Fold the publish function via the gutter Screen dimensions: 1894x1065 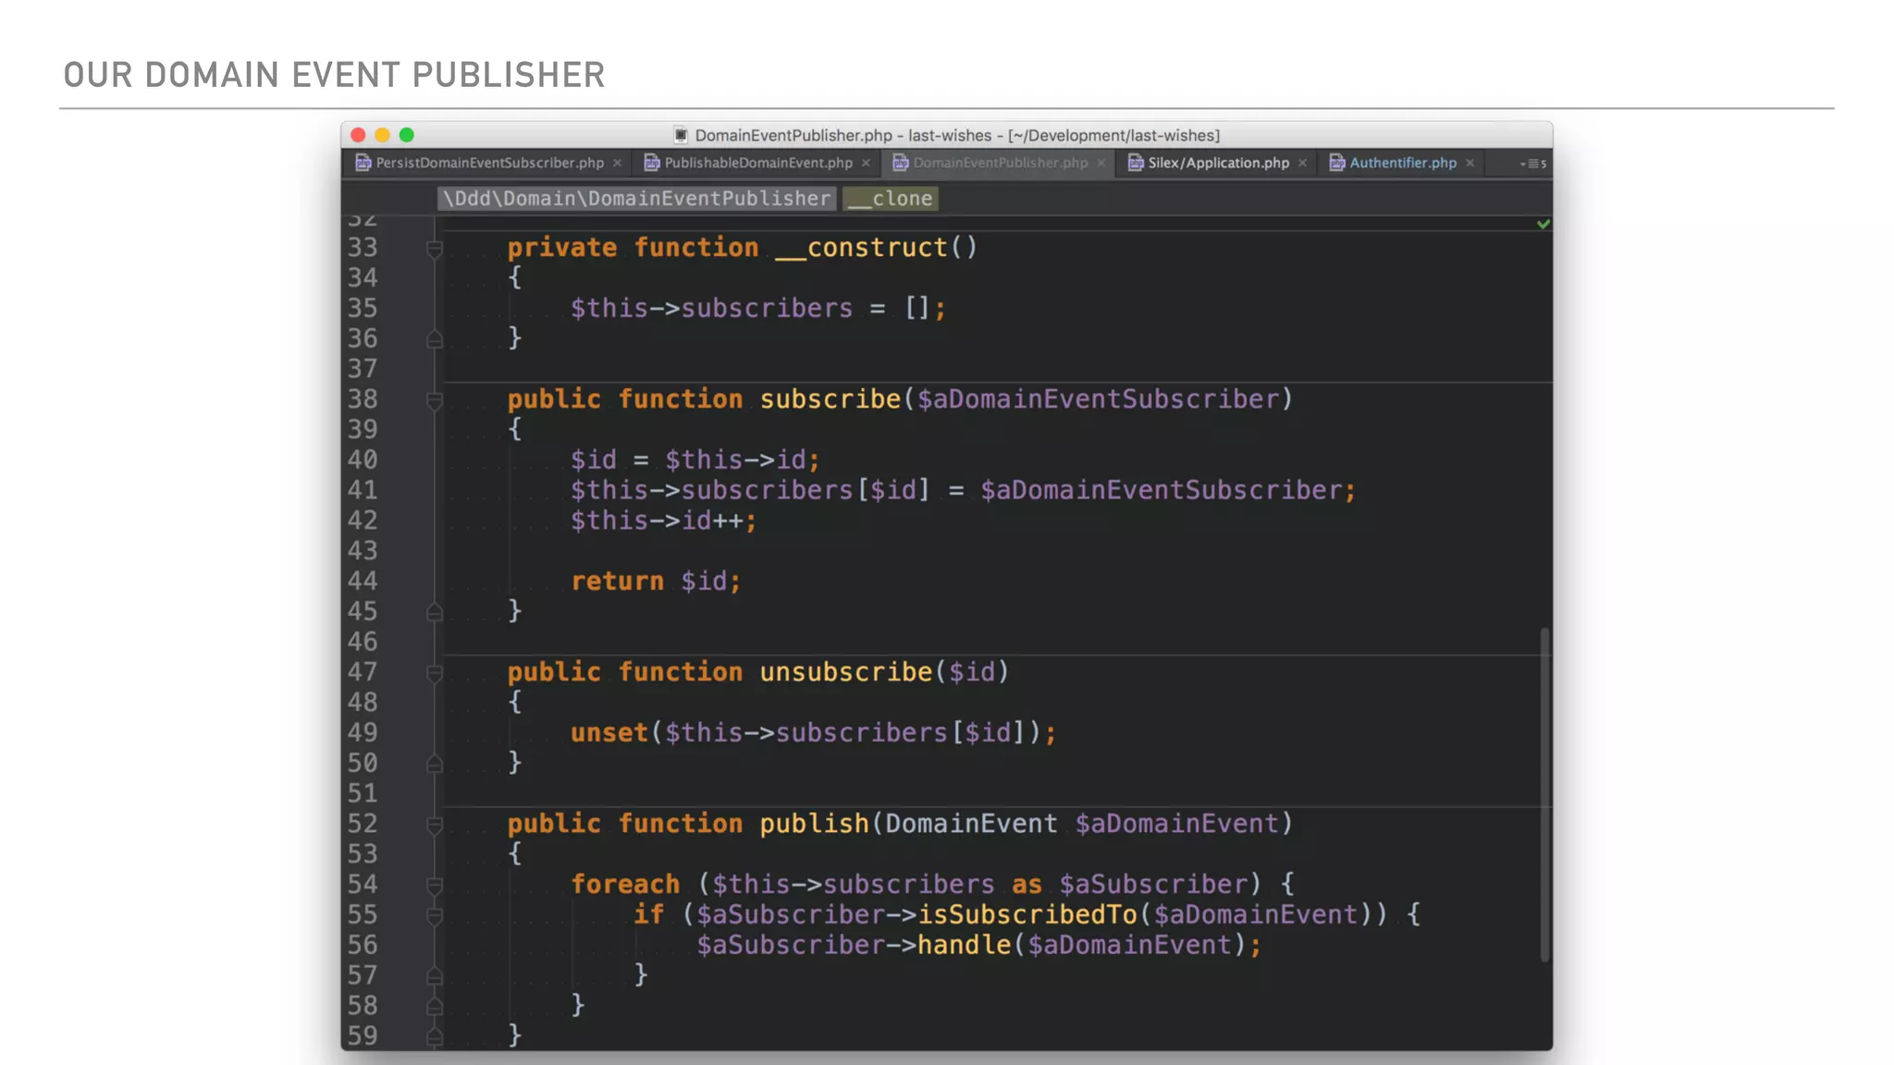click(x=435, y=825)
